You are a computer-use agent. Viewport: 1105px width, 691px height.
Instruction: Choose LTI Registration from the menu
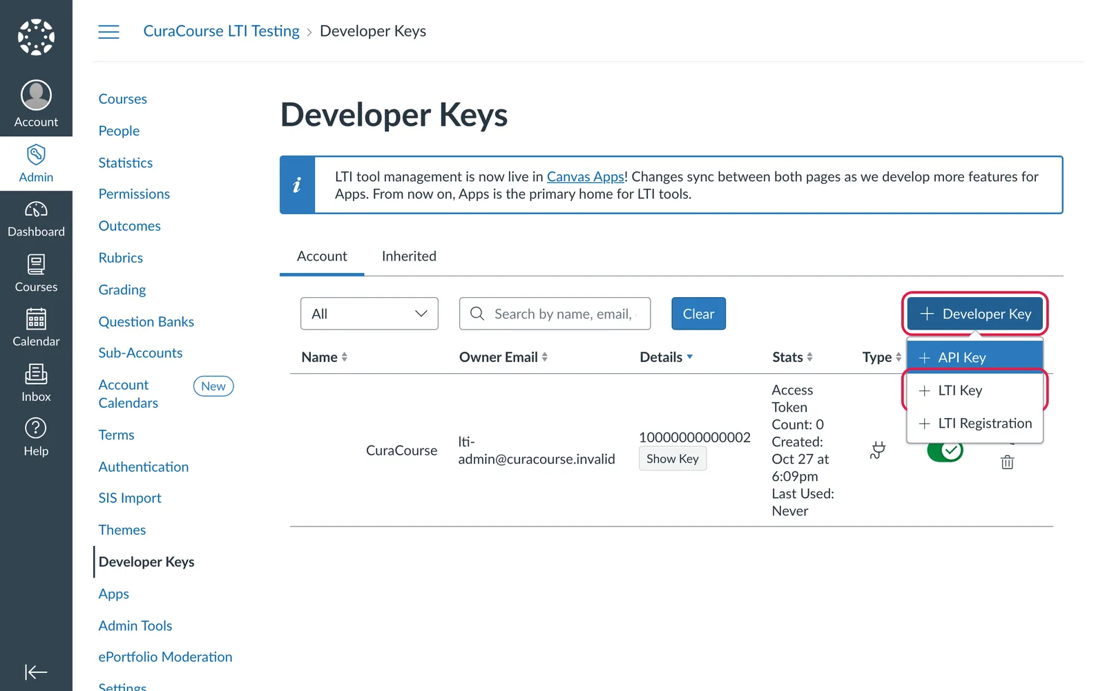click(x=974, y=424)
